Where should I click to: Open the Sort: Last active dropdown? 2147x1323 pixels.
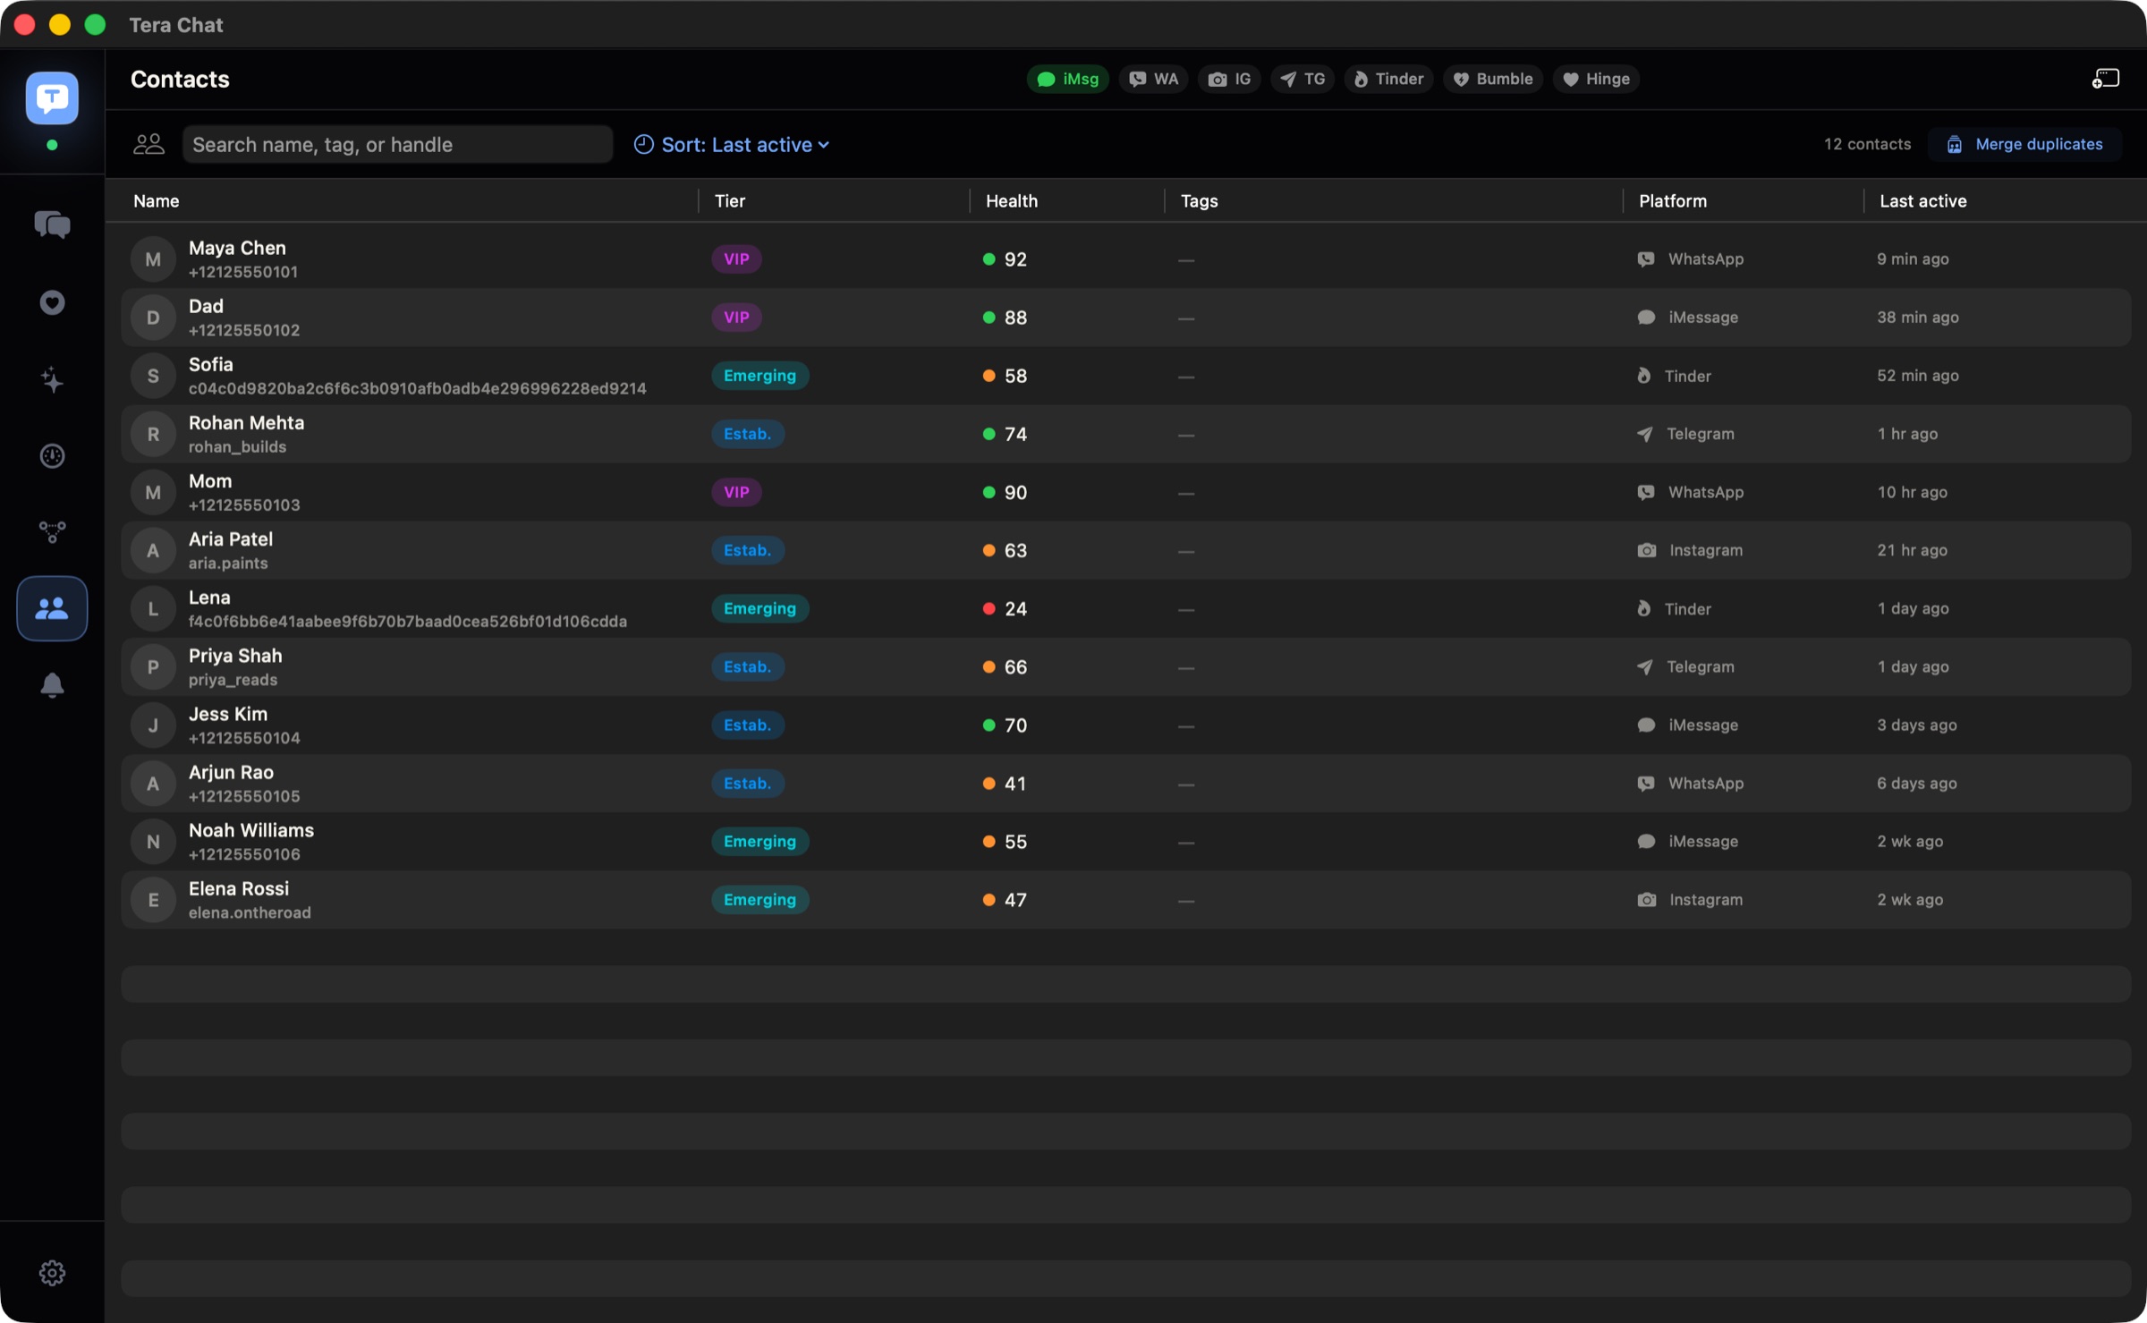click(x=732, y=144)
